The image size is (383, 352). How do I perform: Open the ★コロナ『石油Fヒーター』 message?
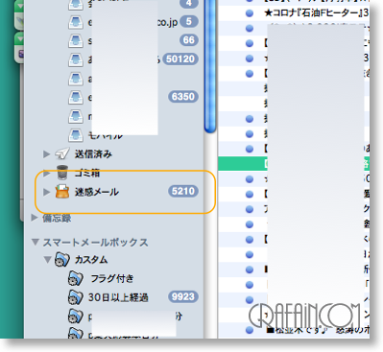tap(316, 13)
